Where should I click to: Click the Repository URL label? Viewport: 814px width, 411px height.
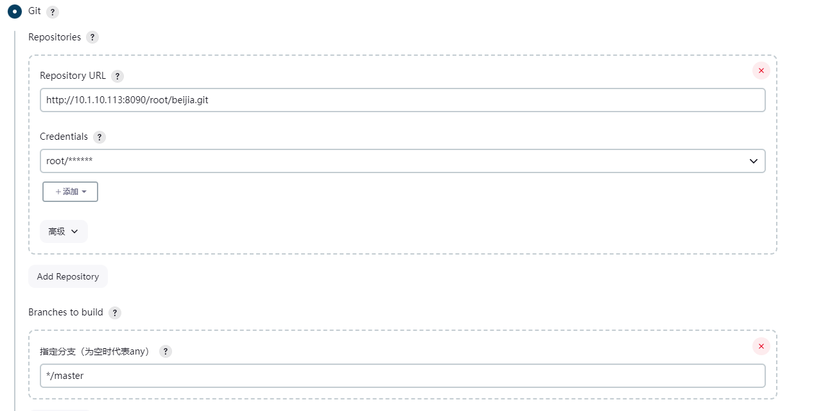point(73,76)
